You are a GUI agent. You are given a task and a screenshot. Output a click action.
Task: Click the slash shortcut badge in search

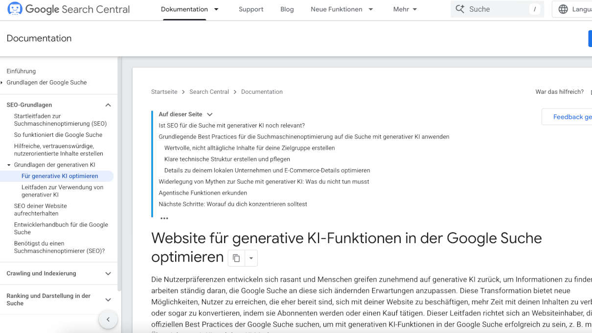click(x=535, y=9)
